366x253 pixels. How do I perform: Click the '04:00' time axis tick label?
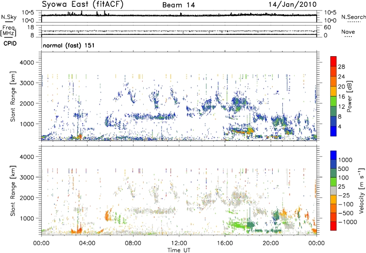point(87,243)
